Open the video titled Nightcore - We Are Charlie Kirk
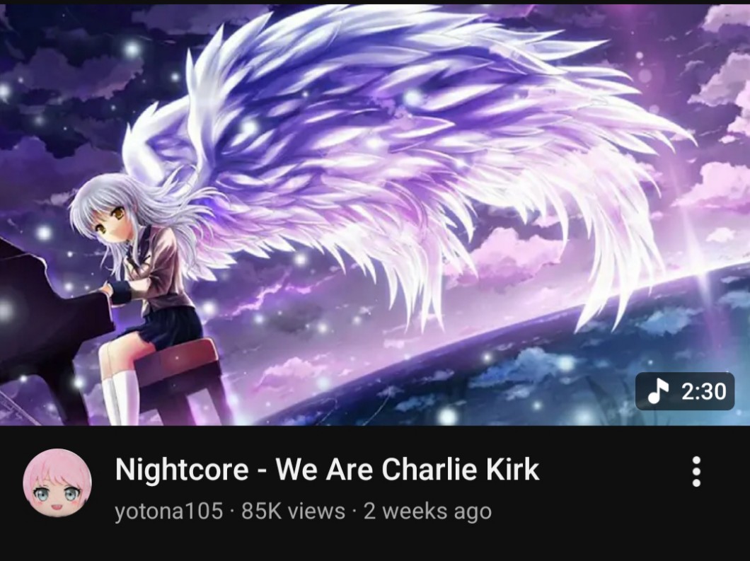This screenshot has height=561, width=750. tap(327, 469)
